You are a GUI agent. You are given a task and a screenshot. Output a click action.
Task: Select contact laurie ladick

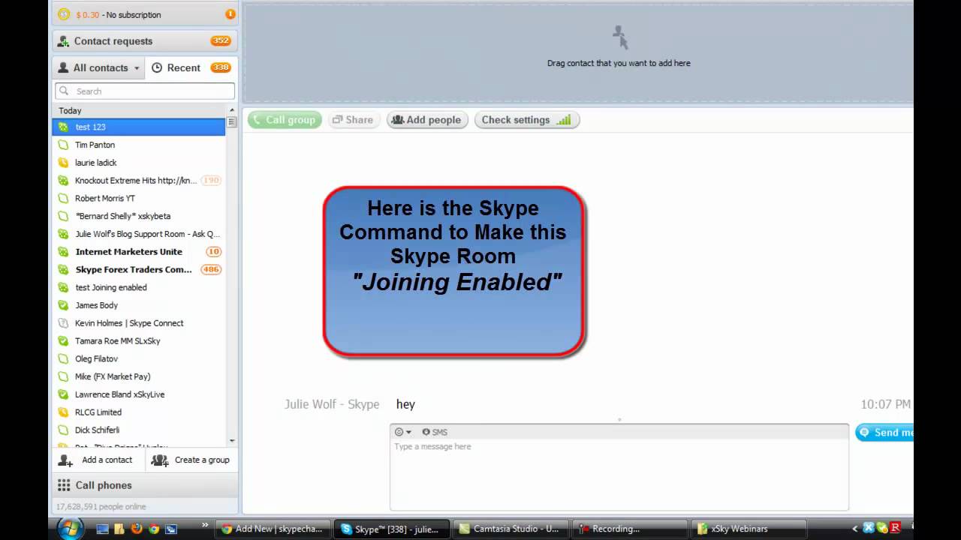(139, 163)
